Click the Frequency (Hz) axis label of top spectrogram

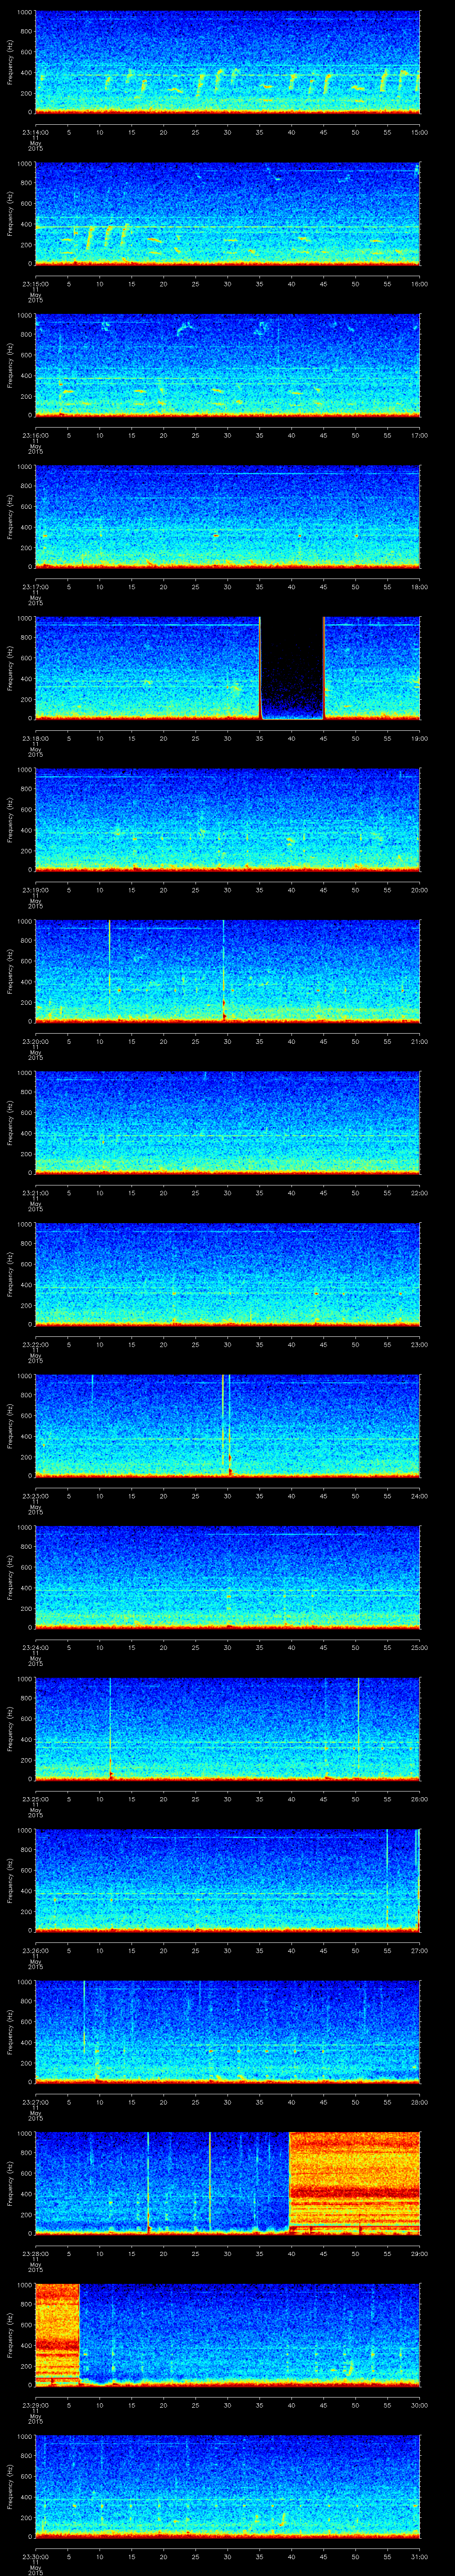pos(10,62)
